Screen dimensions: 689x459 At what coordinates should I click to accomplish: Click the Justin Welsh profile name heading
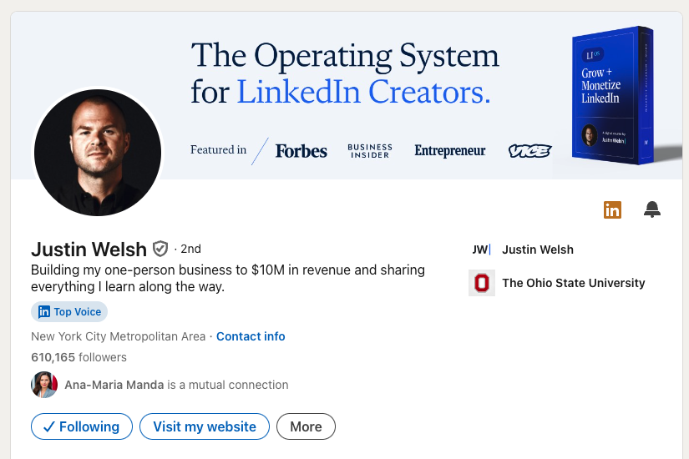coord(89,249)
